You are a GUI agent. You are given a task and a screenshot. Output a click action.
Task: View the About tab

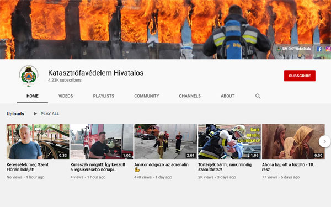click(227, 96)
